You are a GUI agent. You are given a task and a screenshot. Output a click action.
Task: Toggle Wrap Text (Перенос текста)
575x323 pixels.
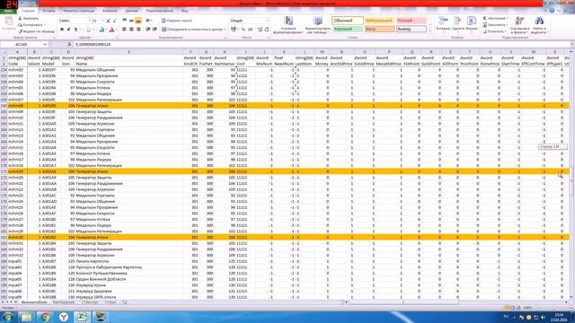click(177, 21)
